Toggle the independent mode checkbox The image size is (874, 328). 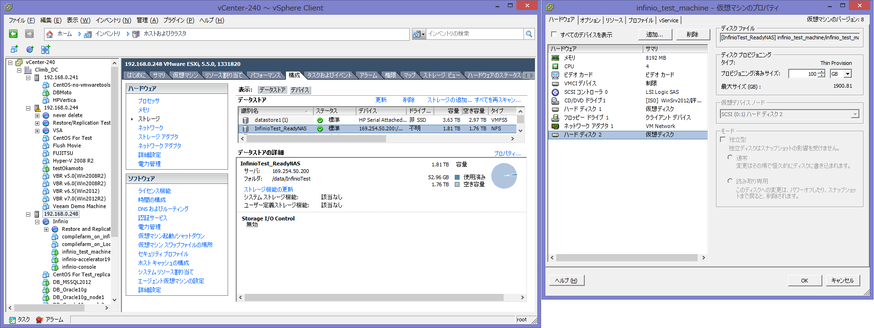click(x=723, y=139)
